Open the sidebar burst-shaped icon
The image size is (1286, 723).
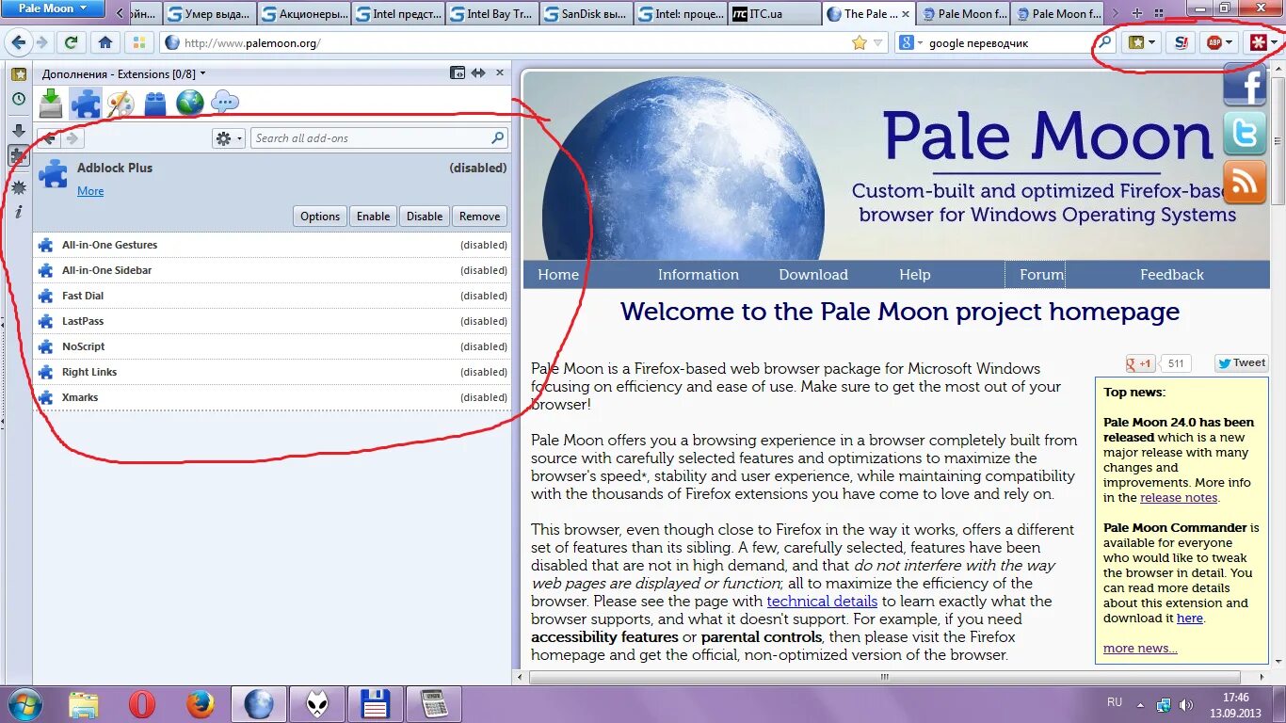(x=18, y=187)
